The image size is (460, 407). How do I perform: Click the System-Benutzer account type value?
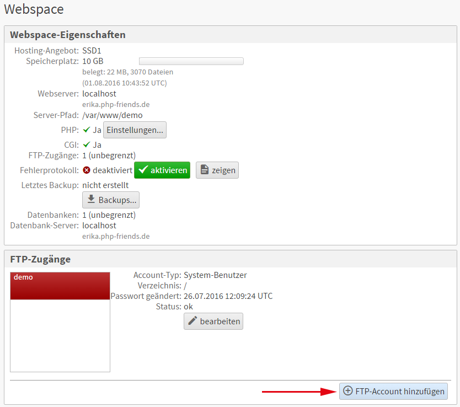[215, 275]
